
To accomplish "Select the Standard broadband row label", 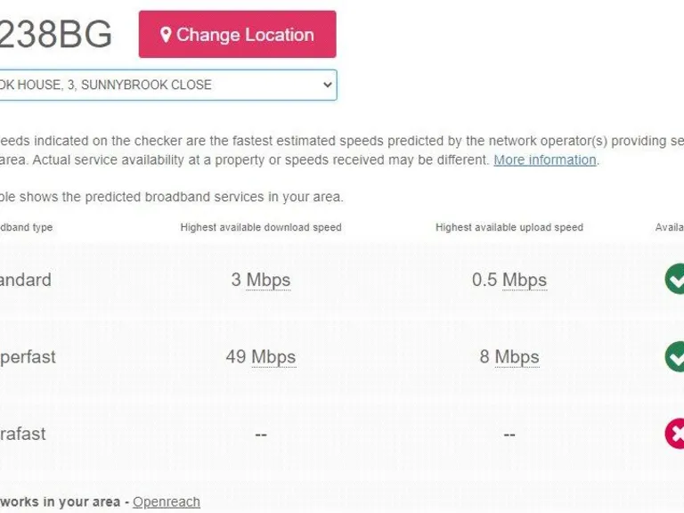I will pos(25,280).
